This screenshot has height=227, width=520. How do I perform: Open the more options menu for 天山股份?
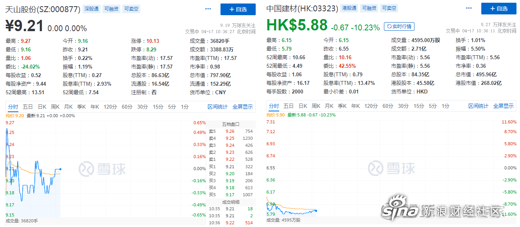tap(208, 9)
